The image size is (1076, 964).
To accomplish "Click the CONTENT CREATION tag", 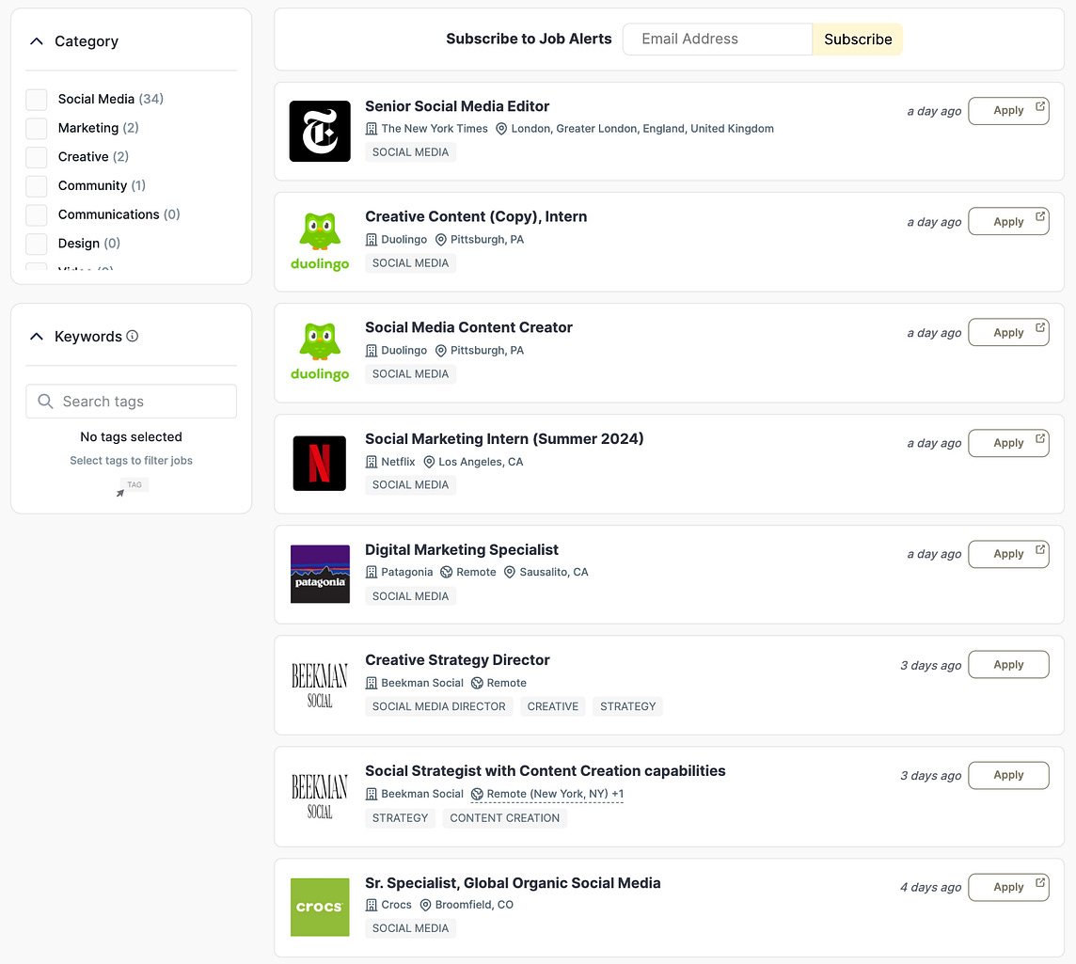I will (504, 818).
